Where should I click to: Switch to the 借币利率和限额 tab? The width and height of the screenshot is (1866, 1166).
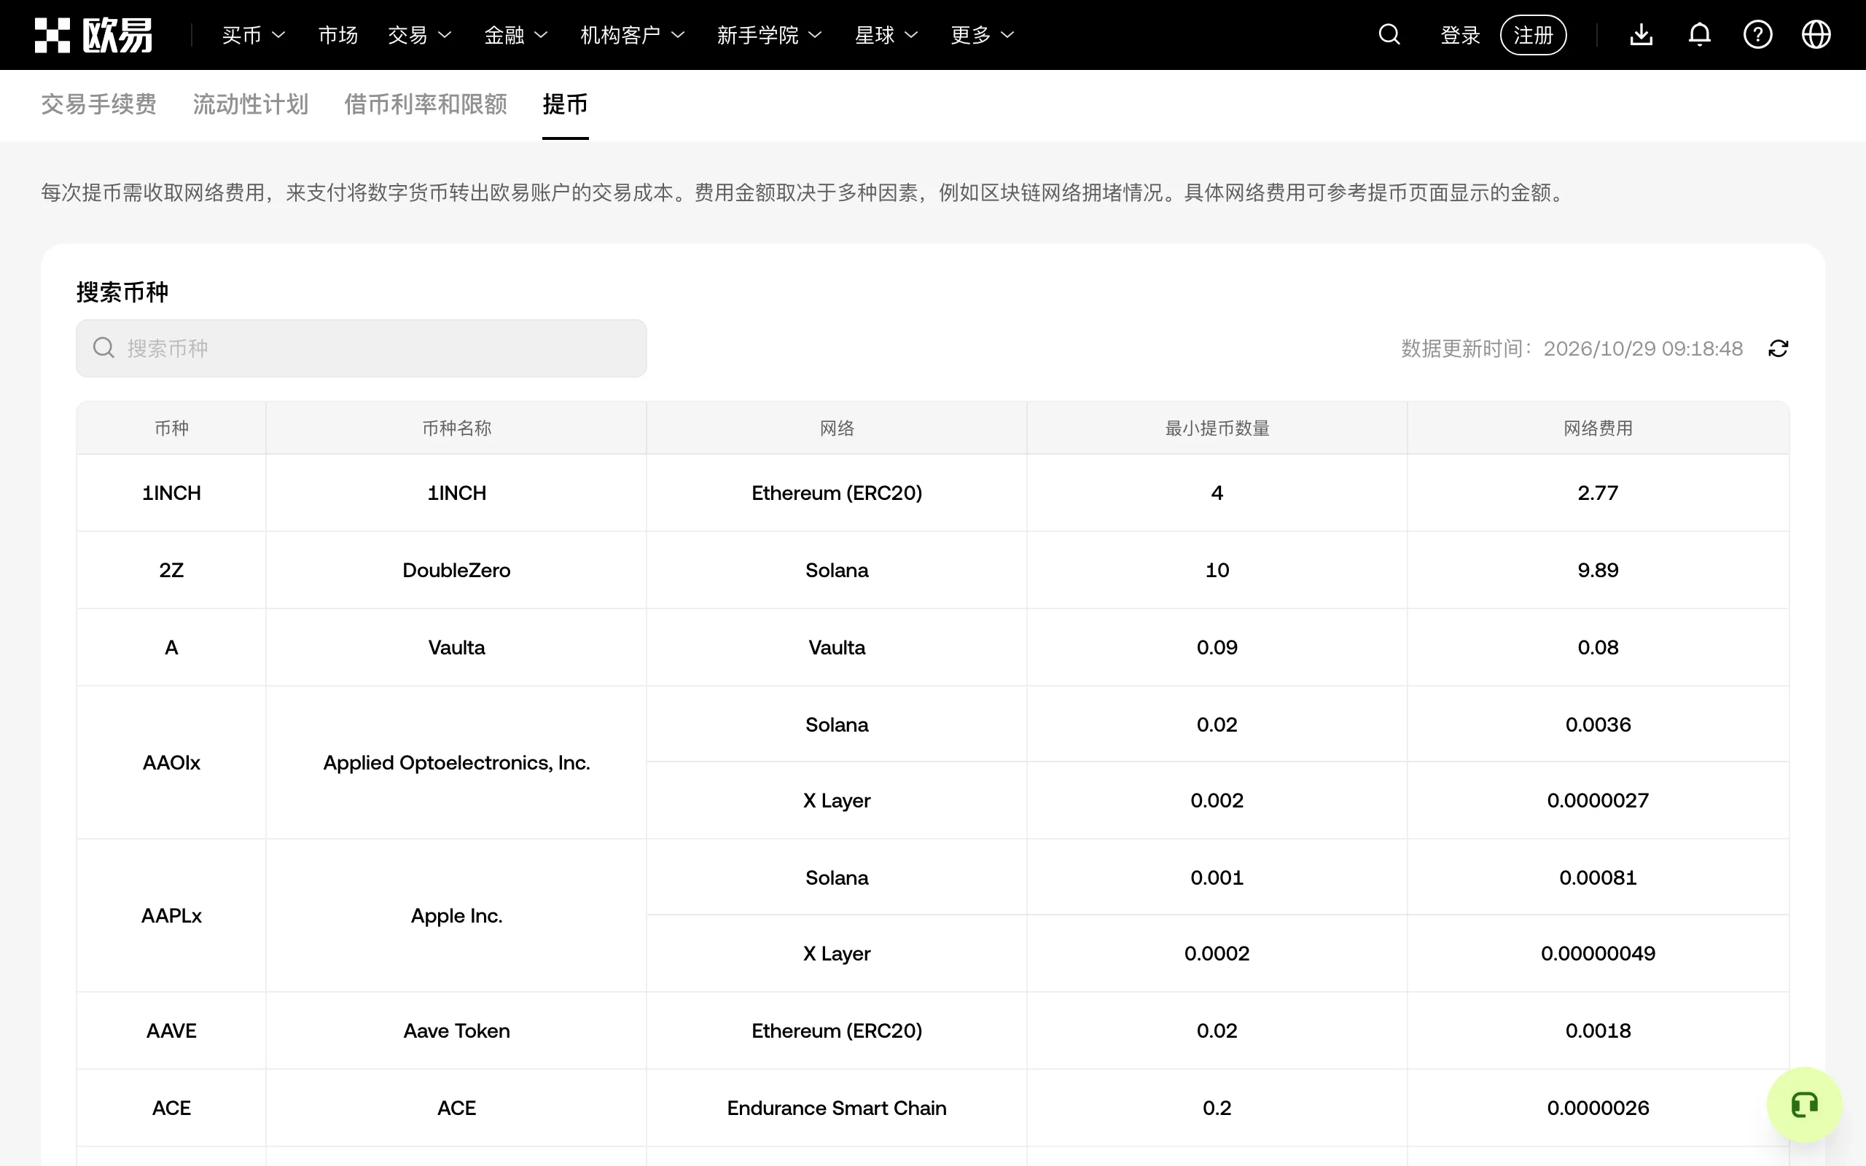pos(426,104)
